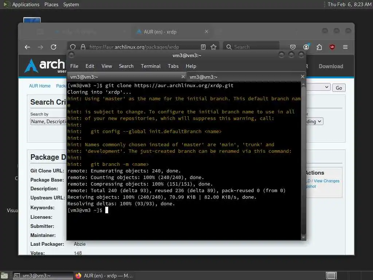Screen dimensions: 373x280
Task: Click the Arch Linux logo
Action: [x=45, y=66]
